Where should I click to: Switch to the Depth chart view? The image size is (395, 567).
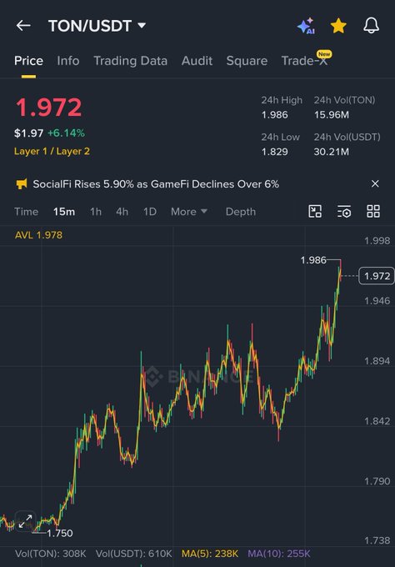[241, 212]
